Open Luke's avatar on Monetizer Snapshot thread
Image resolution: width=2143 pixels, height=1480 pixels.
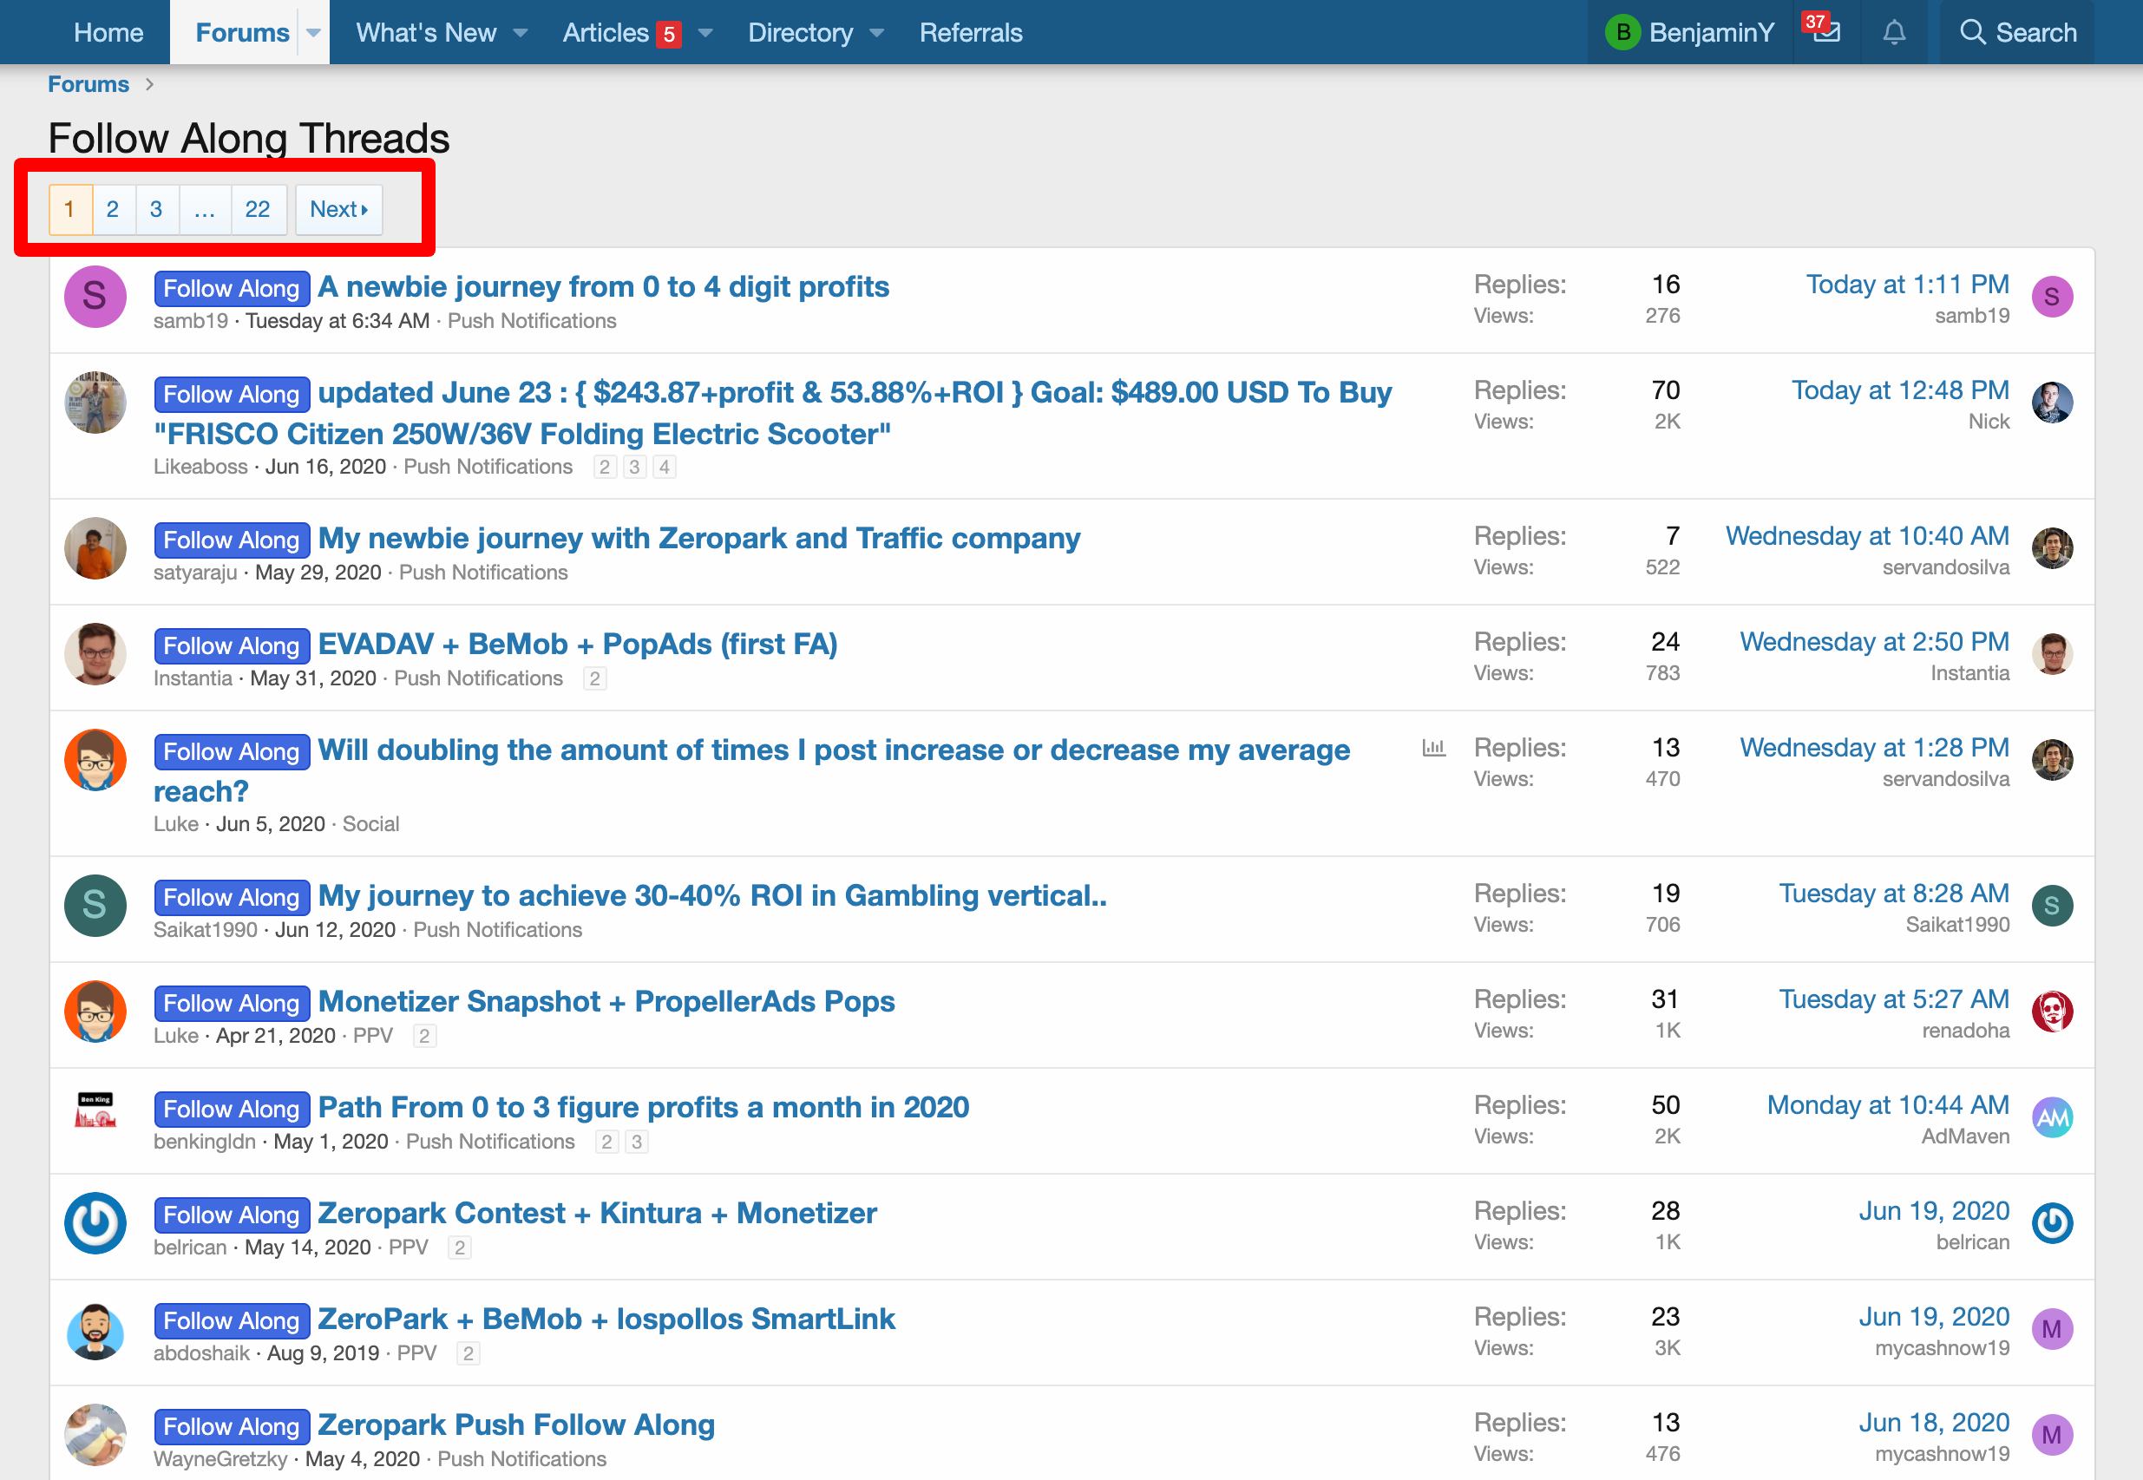point(95,1011)
